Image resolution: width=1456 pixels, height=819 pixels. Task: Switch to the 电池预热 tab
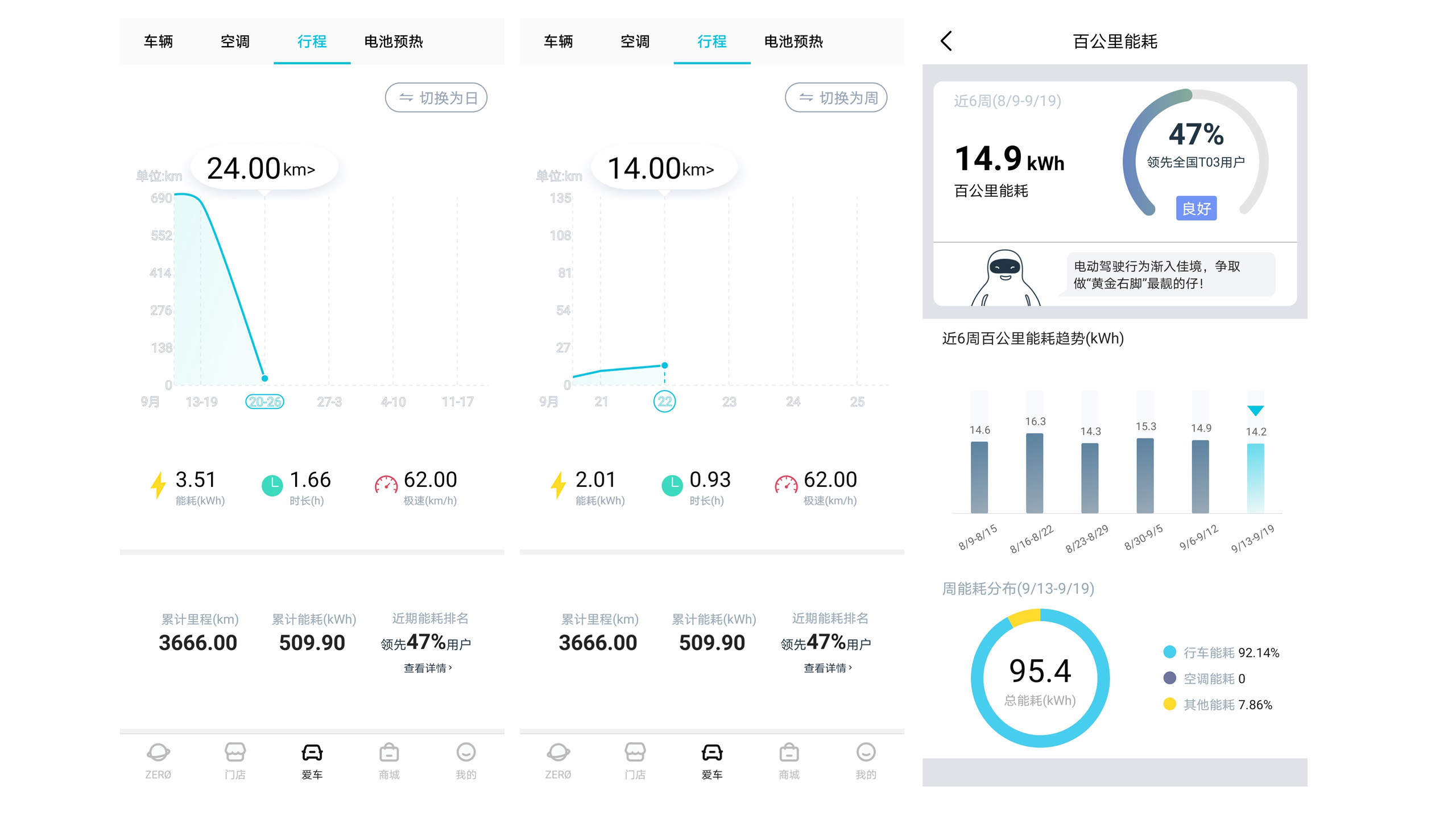395,42
